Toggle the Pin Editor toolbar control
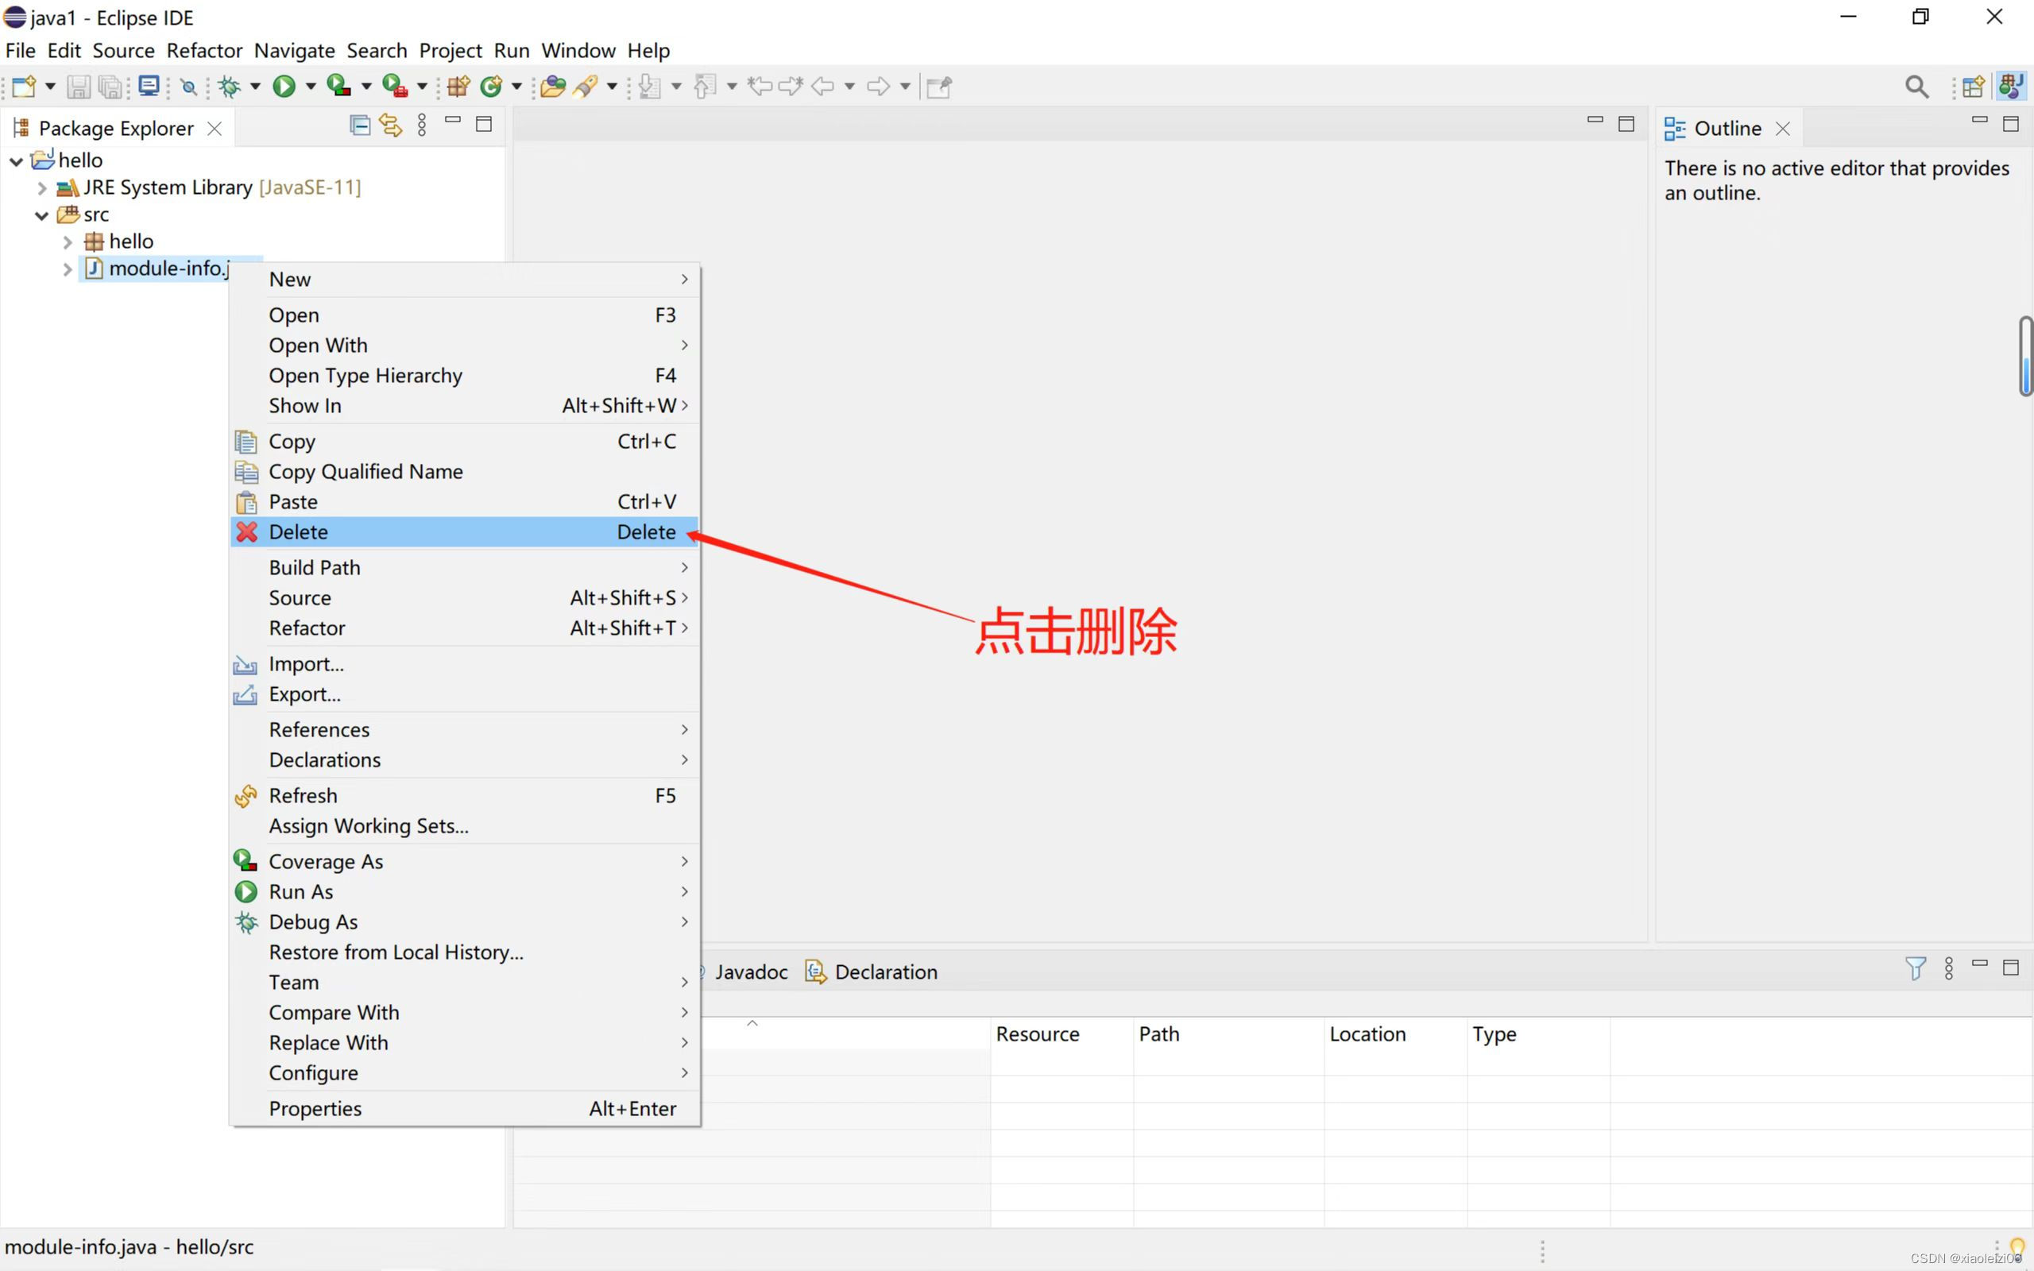Image resolution: width=2034 pixels, height=1271 pixels. [939, 87]
